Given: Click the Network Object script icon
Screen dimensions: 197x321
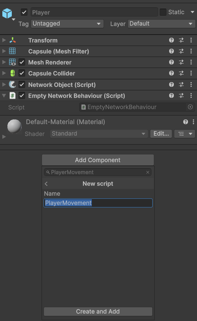Looking at the screenshot, I should click(x=12, y=84).
